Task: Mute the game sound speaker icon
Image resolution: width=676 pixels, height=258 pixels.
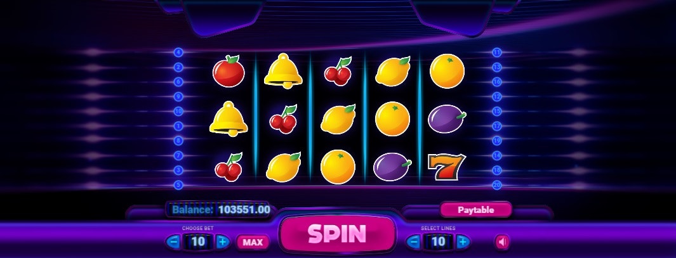Action: (502, 242)
